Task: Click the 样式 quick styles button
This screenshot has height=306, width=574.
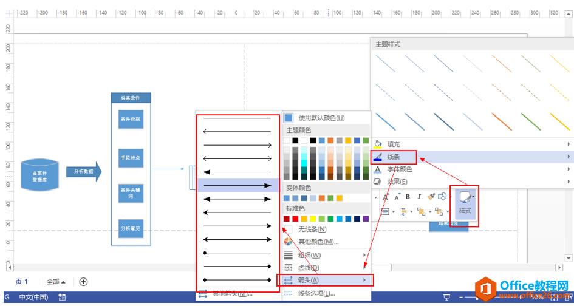Action: pyautogui.click(x=465, y=203)
